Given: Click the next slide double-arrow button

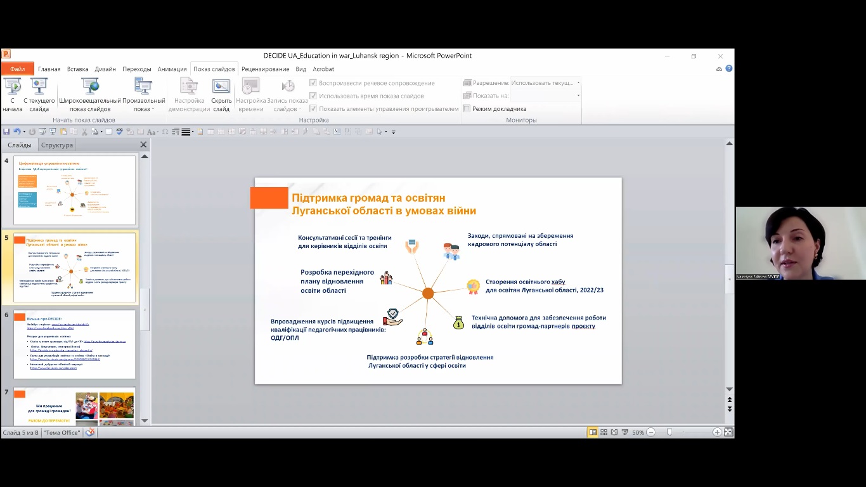Looking at the screenshot, I should 730,409.
